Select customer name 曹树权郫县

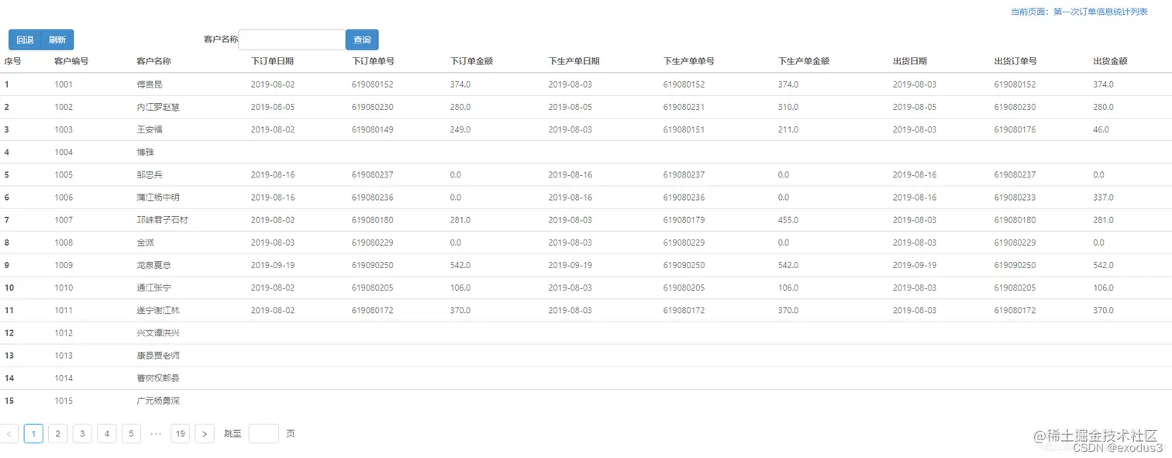[x=158, y=378]
